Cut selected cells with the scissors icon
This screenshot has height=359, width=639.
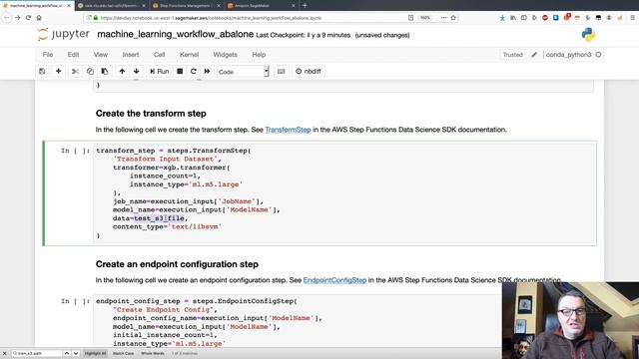[75, 71]
